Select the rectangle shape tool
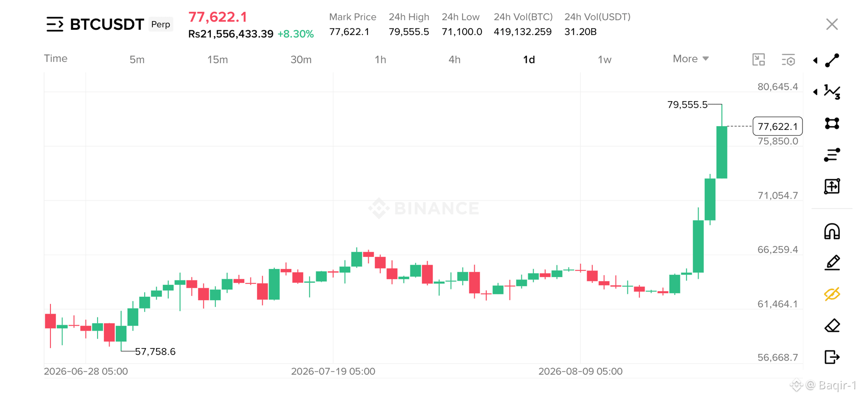The width and height of the screenshot is (861, 397). coord(832,124)
